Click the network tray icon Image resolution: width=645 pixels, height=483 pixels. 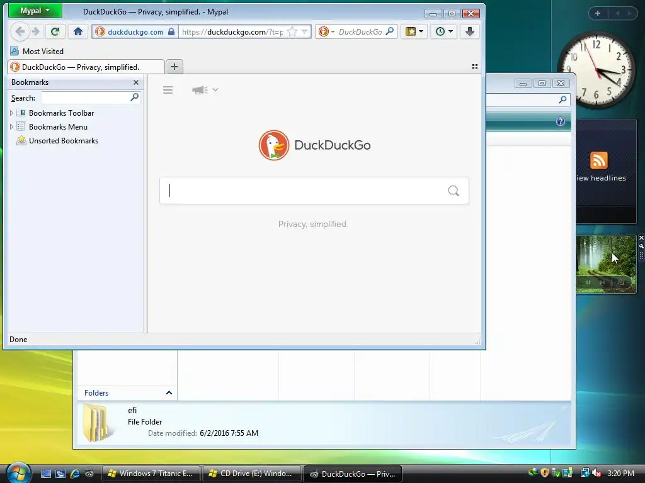(x=584, y=473)
